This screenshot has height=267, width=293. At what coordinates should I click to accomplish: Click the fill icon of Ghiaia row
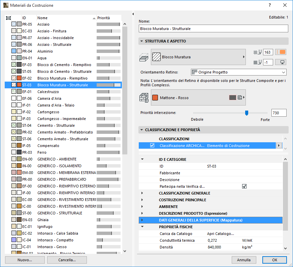pyautogui.click(x=14, y=219)
